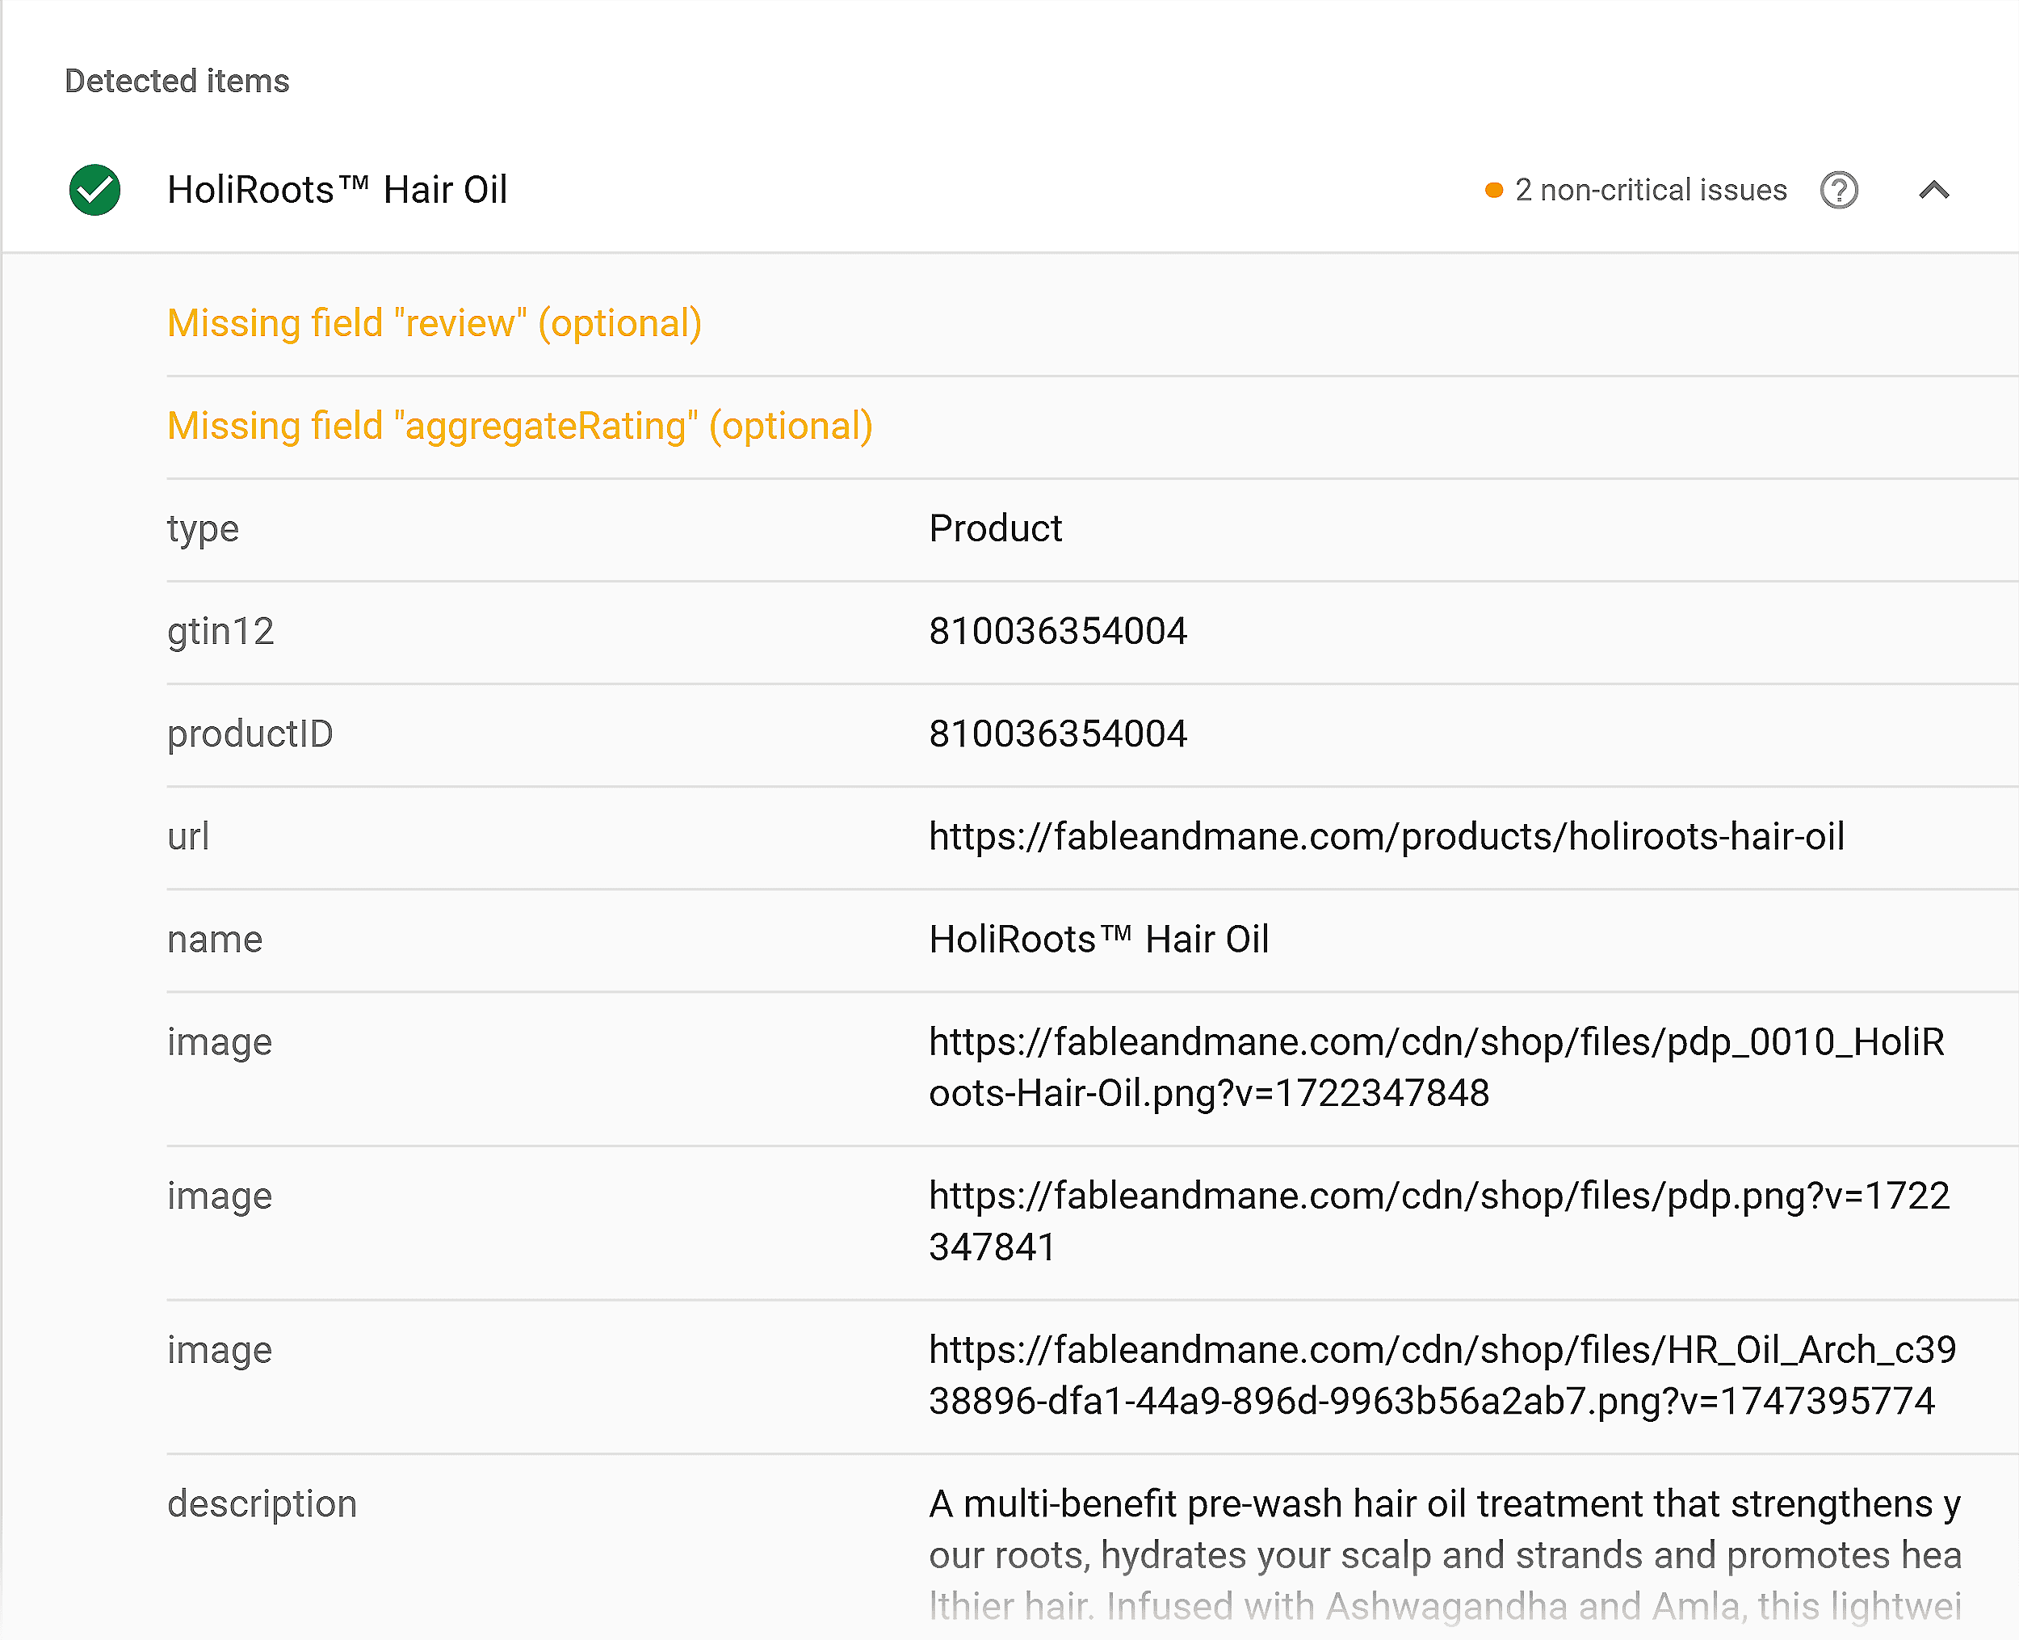The width and height of the screenshot is (2019, 1640).
Task: Select the image label beside pdp_0010 URL
Action: 219,1043
